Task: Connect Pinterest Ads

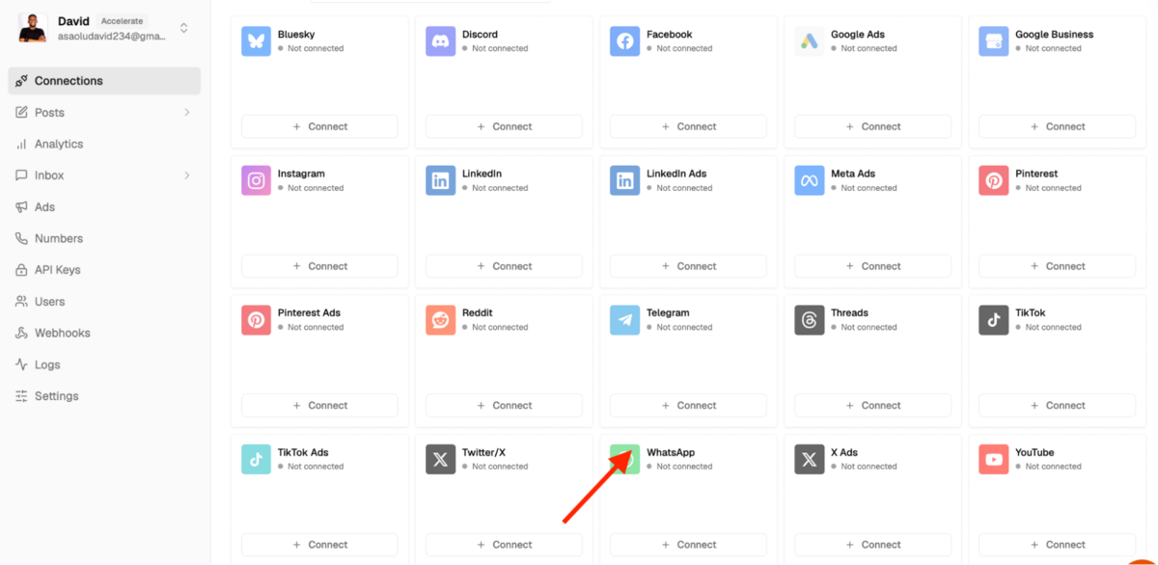Action: [x=319, y=405]
